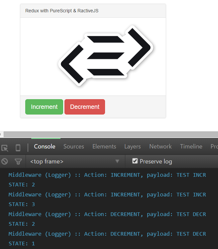The width and height of the screenshot is (218, 249).
Task: Click the horizontal page scrollbar track
Action: pyautogui.click(x=110, y=134)
